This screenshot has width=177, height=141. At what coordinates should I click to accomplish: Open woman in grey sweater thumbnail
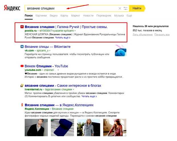coord(88,127)
